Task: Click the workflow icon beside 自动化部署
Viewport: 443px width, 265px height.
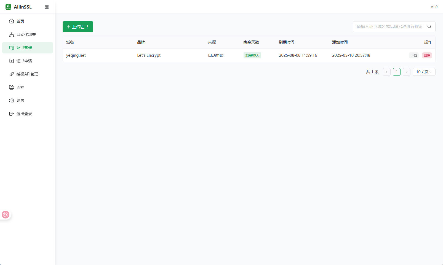Action: (x=12, y=34)
